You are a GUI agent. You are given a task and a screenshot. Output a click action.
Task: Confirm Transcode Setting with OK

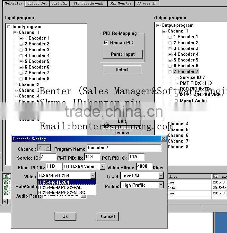pyautogui.click(x=65, y=216)
